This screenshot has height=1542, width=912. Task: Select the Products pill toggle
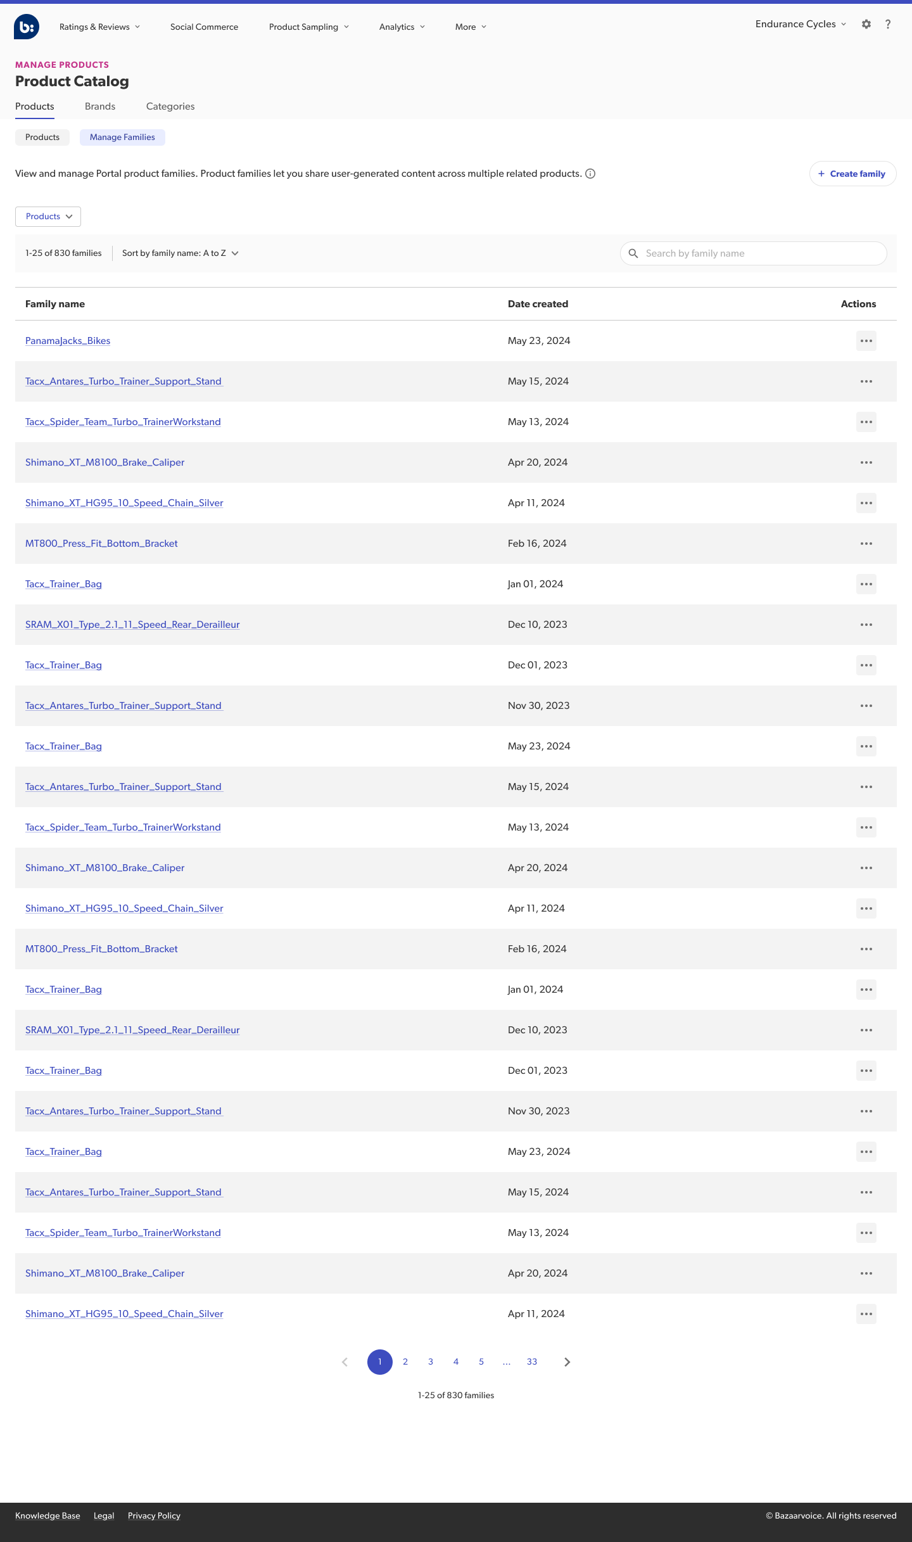click(42, 137)
